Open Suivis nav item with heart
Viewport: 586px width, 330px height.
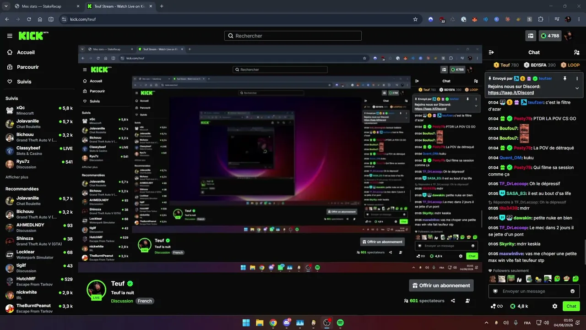19,82
